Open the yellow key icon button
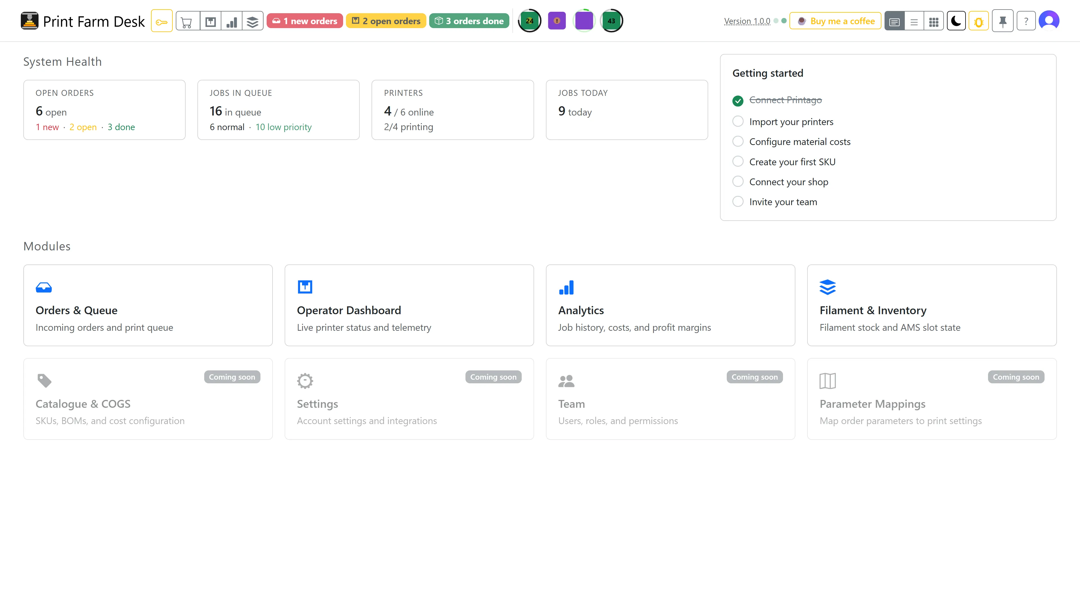1080x607 pixels. pyautogui.click(x=161, y=21)
